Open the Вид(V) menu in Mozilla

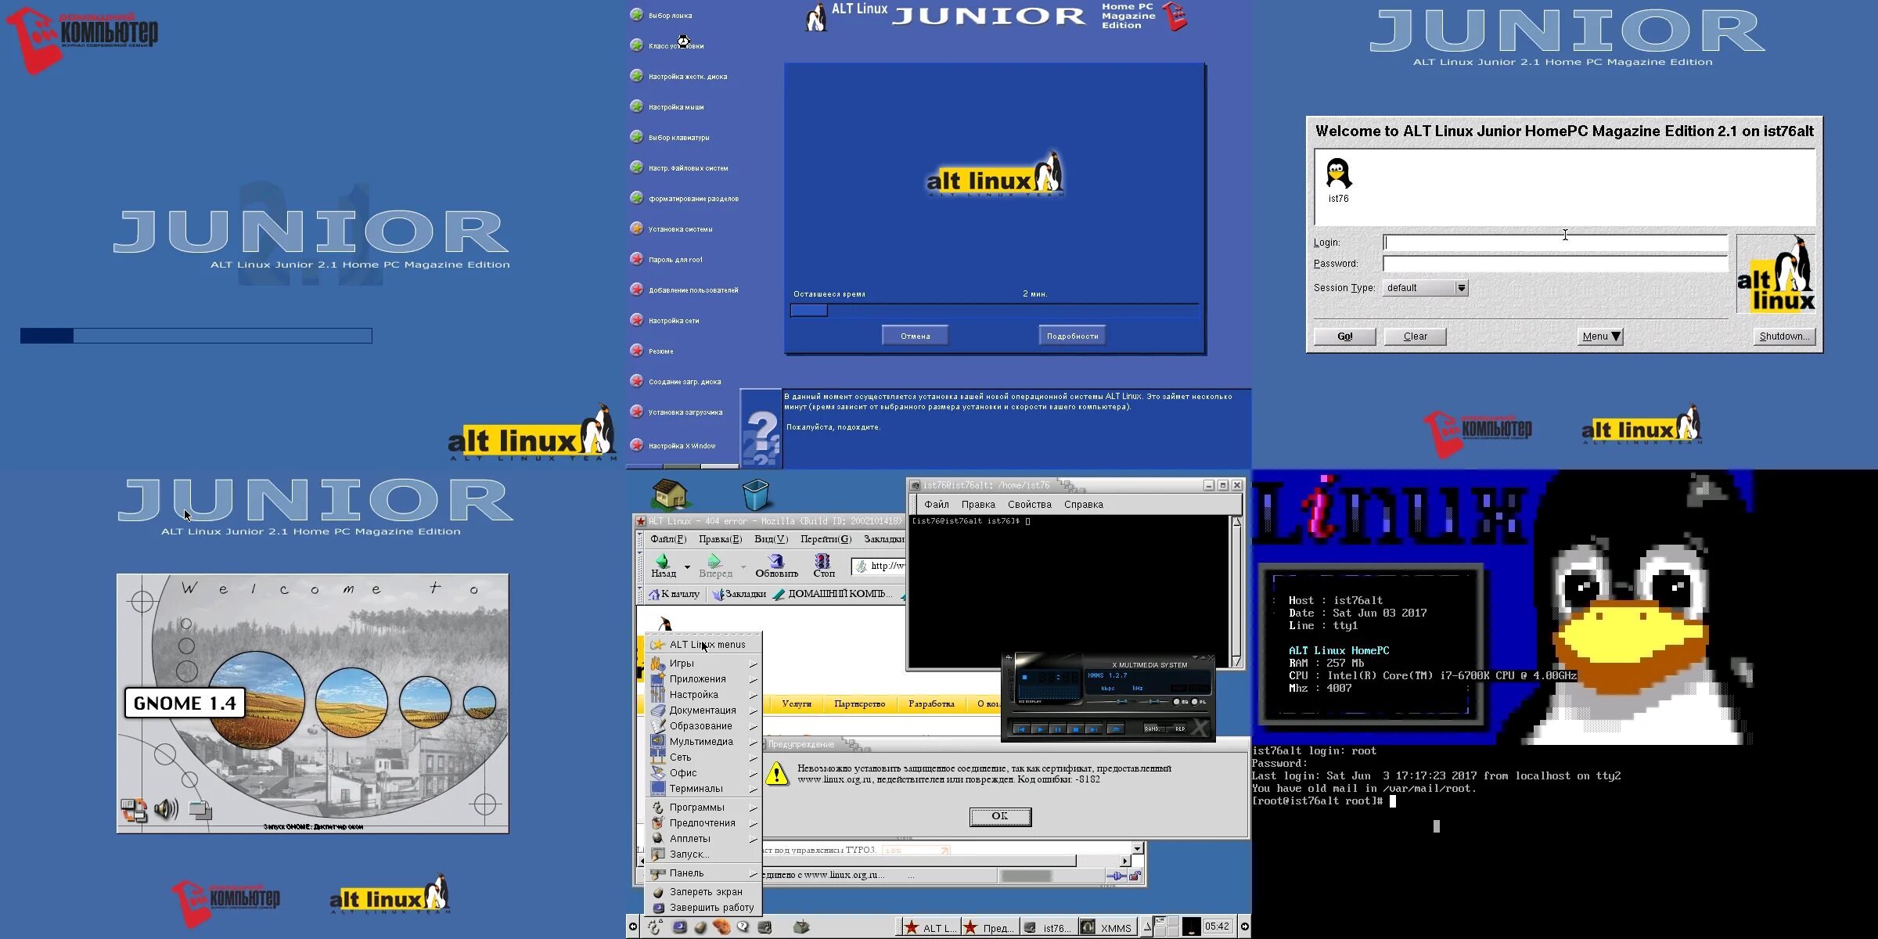coord(771,539)
